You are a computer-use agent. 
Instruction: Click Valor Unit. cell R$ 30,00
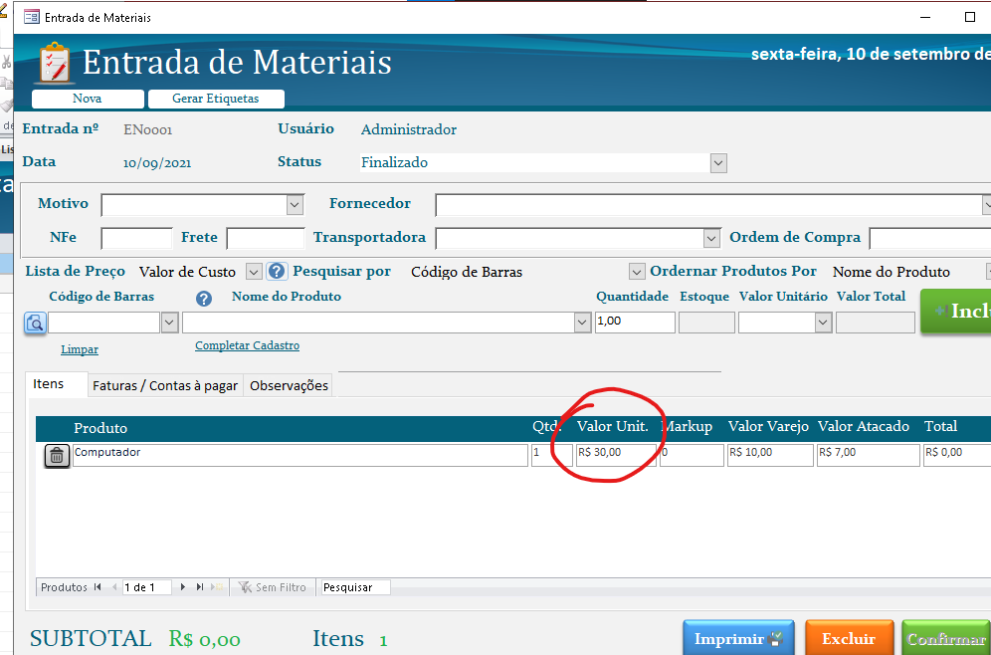(x=616, y=455)
